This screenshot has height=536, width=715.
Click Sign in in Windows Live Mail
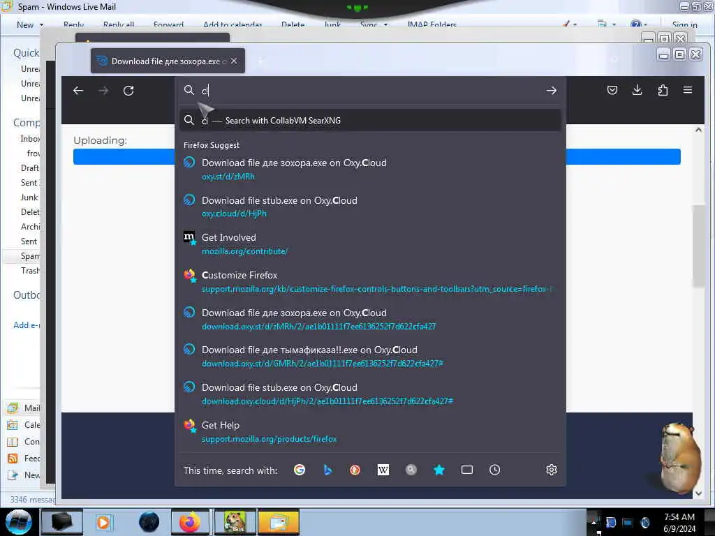point(684,24)
